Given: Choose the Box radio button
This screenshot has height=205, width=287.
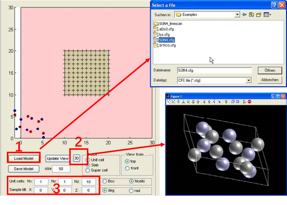Looking at the screenshot, I should coord(105,181).
